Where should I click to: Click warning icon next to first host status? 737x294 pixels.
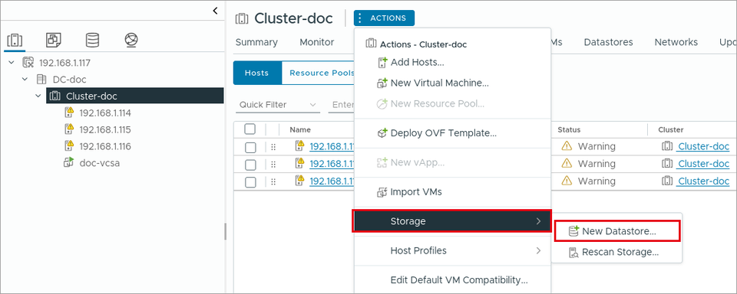click(567, 146)
